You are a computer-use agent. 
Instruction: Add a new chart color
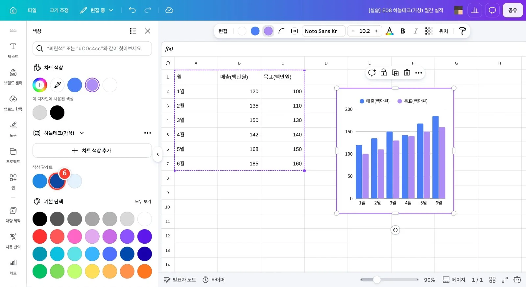point(40,85)
